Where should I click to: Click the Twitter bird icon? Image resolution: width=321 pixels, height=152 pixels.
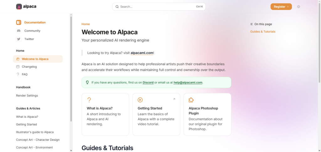(18, 39)
